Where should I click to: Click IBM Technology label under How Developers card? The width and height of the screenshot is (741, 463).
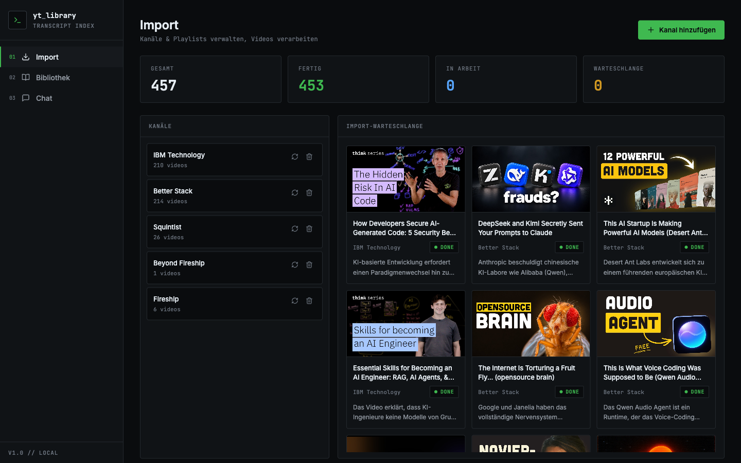tap(377, 248)
